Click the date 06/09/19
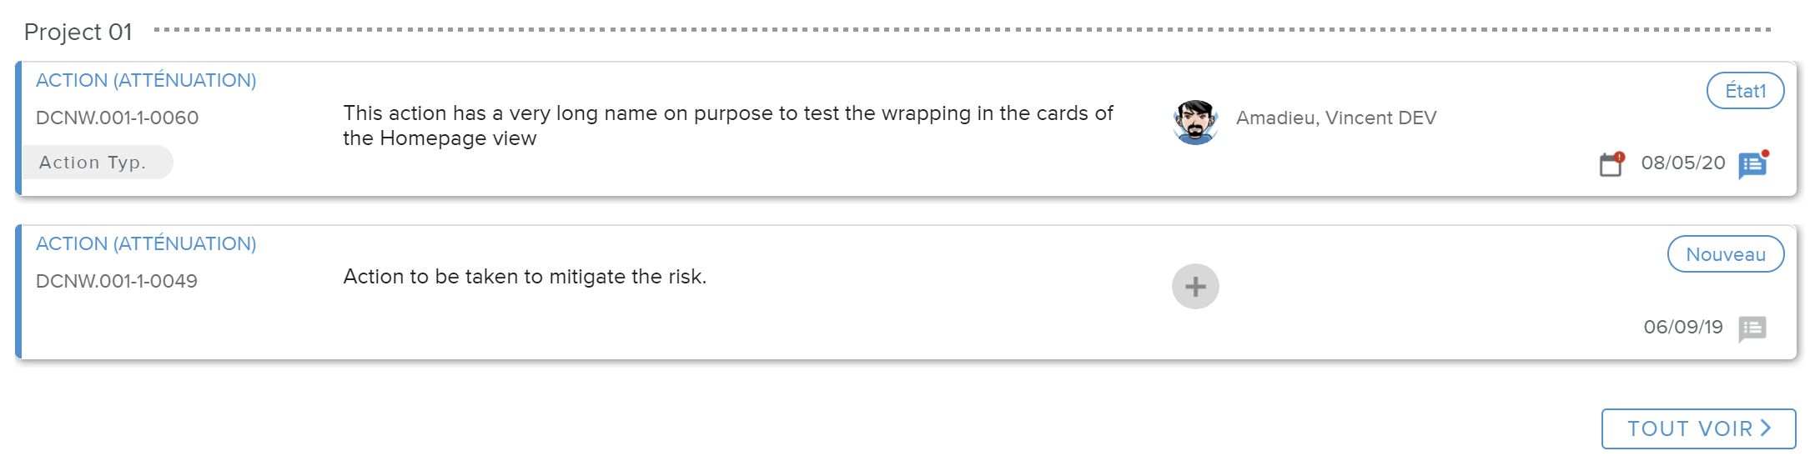This screenshot has width=1820, height=471. click(1682, 327)
